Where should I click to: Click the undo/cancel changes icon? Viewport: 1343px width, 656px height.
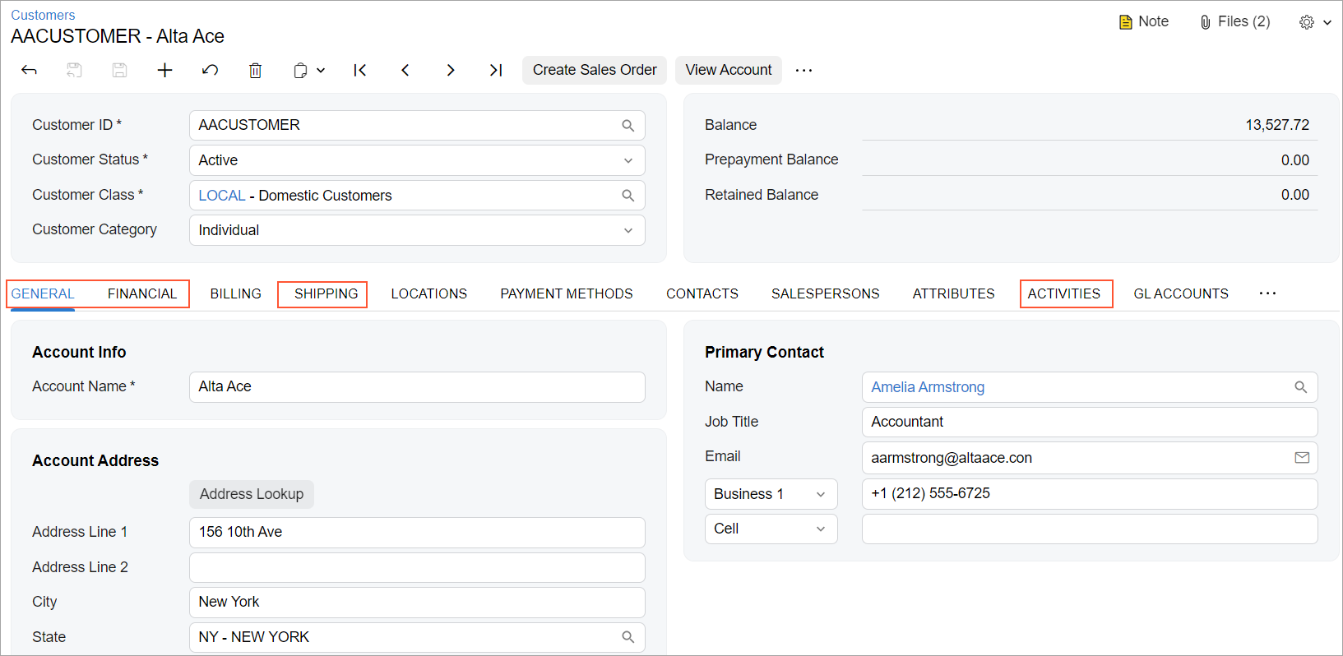[x=210, y=70]
